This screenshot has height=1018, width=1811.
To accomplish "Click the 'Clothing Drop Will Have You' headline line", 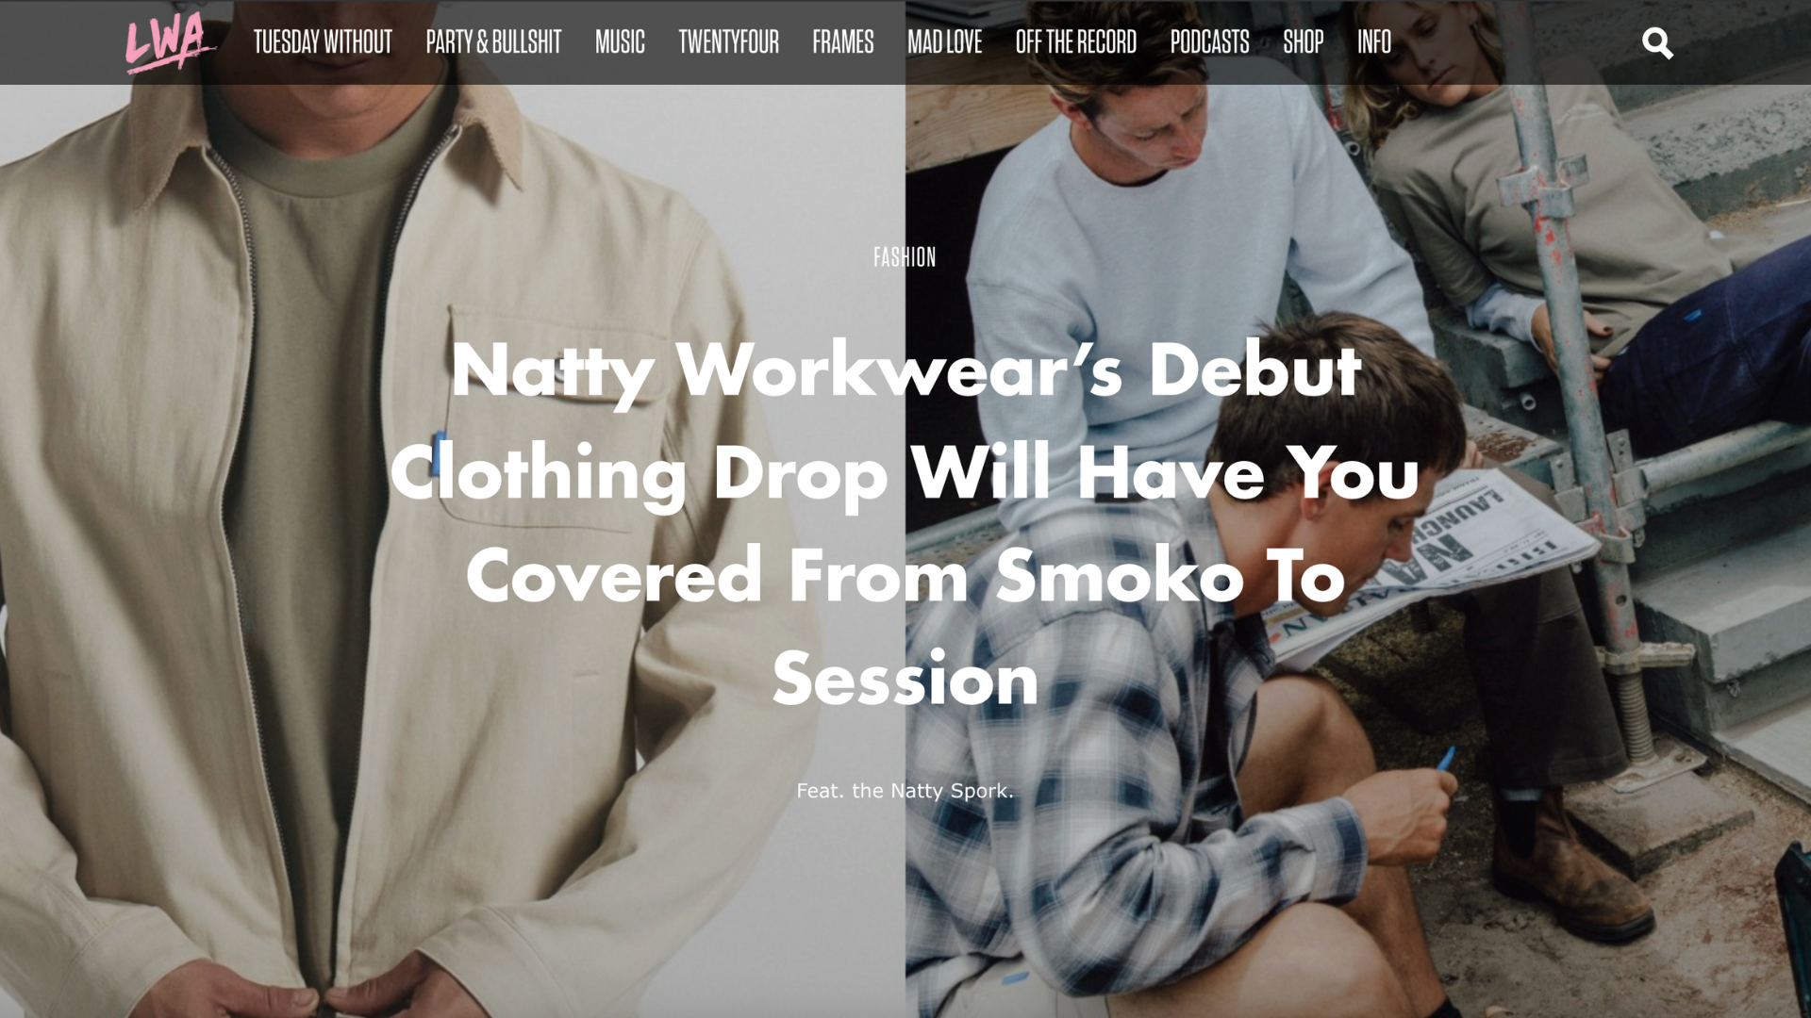I will [905, 473].
